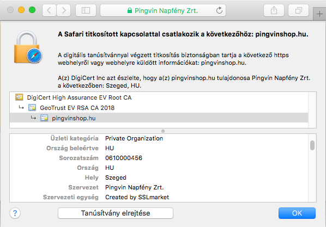This screenshot has height=227, width=326.
Task: Select the pingvinshop.hu certificate row
Action: point(159,118)
